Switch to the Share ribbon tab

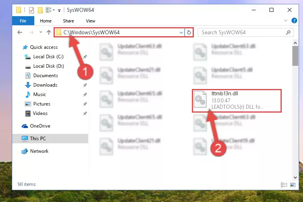point(69,21)
